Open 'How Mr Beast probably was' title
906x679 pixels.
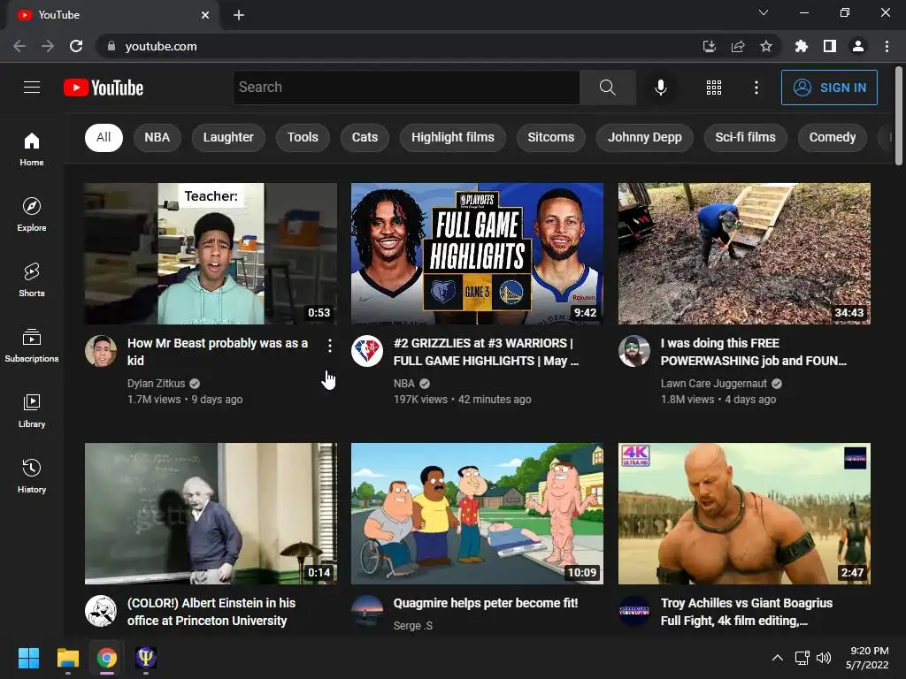(x=218, y=352)
